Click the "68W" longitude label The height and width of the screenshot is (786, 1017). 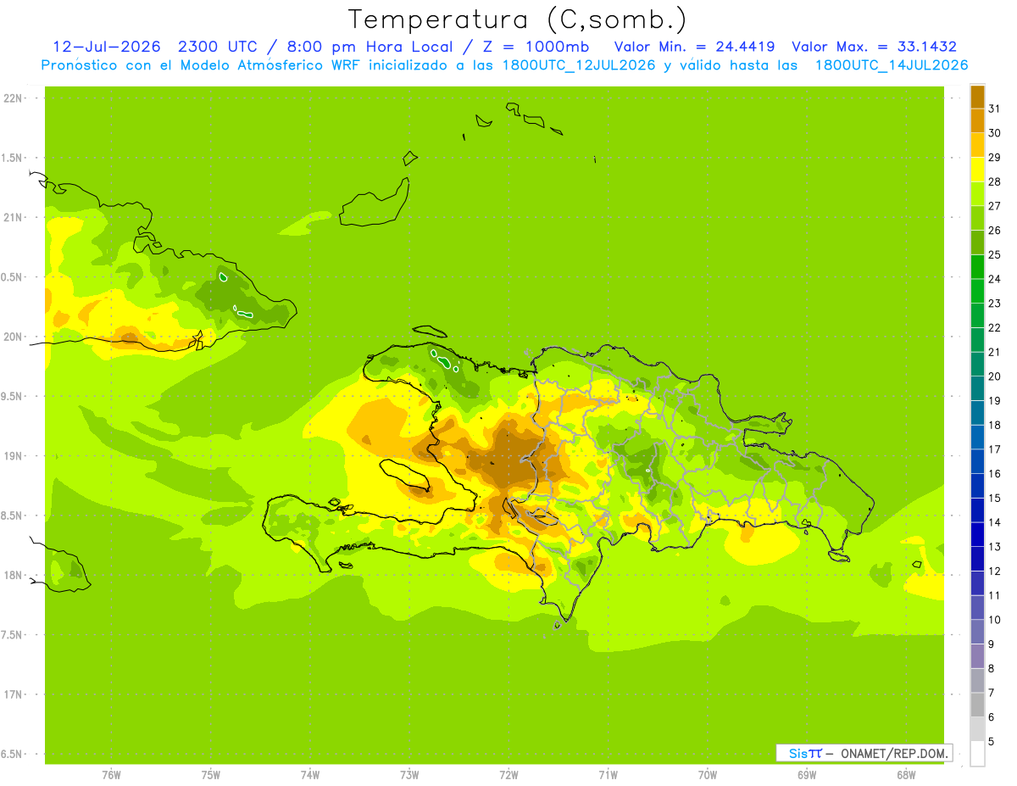tap(906, 775)
